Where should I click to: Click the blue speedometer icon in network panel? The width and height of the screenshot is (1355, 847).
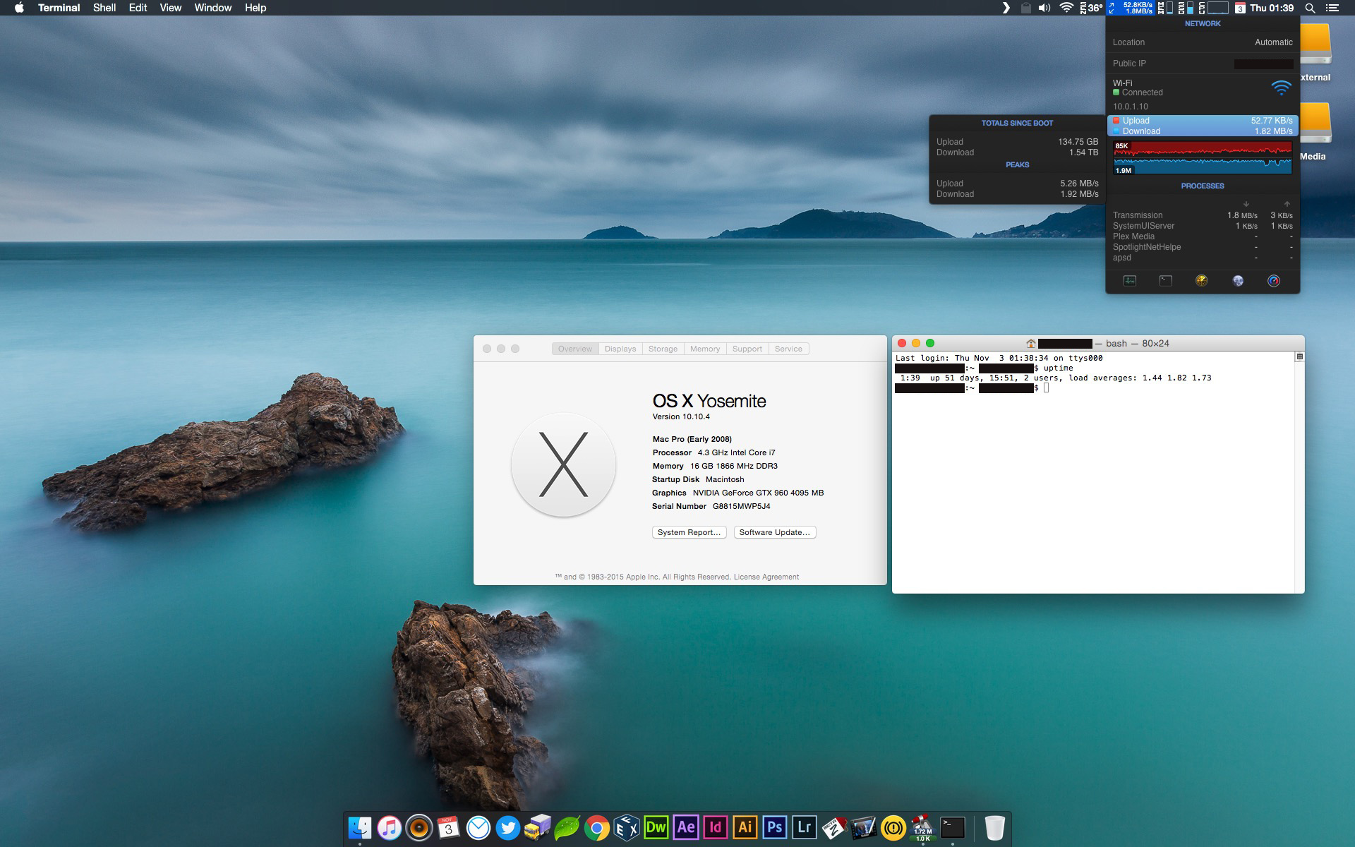tap(1274, 281)
